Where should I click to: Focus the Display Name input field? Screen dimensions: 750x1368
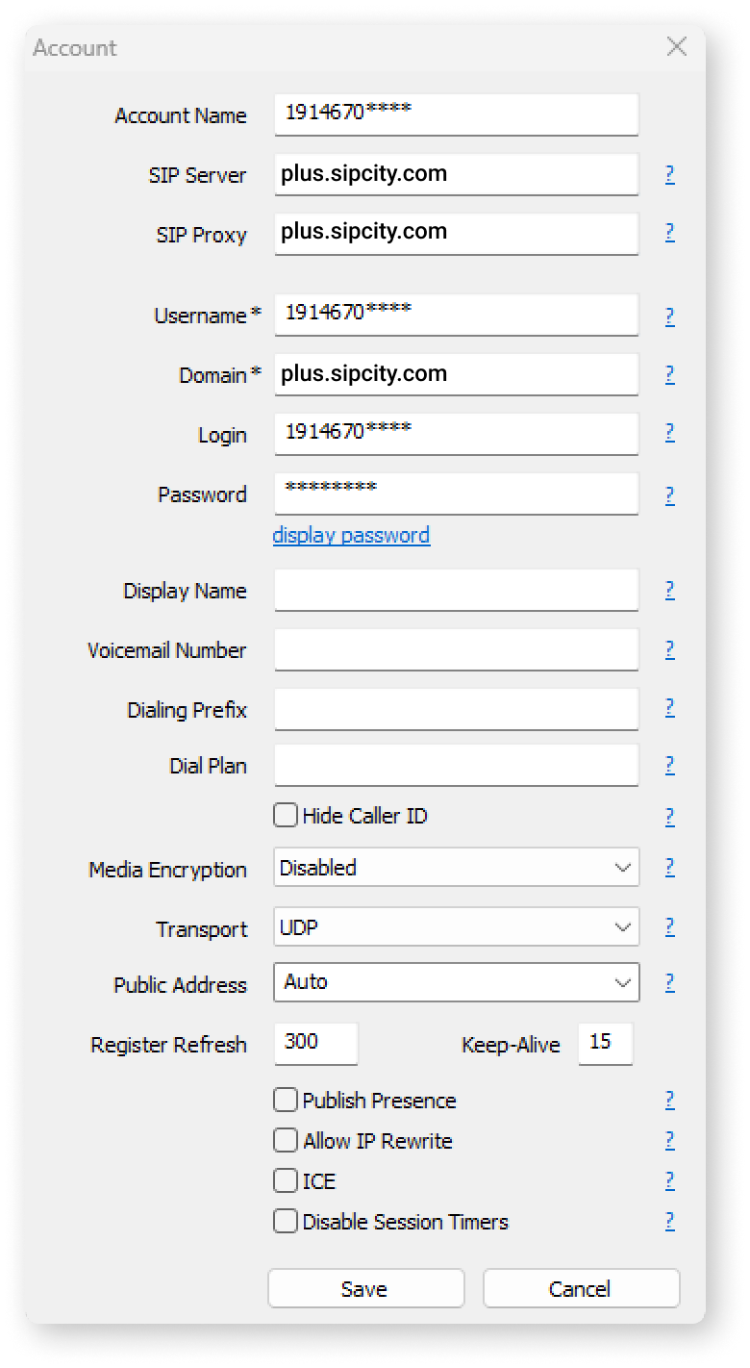[457, 590]
